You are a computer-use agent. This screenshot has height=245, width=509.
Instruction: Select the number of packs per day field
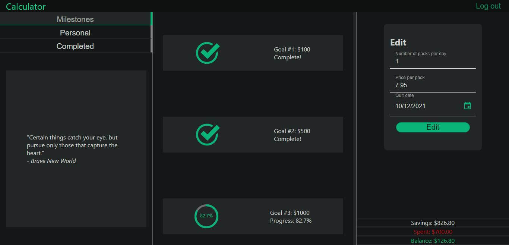coord(432,61)
